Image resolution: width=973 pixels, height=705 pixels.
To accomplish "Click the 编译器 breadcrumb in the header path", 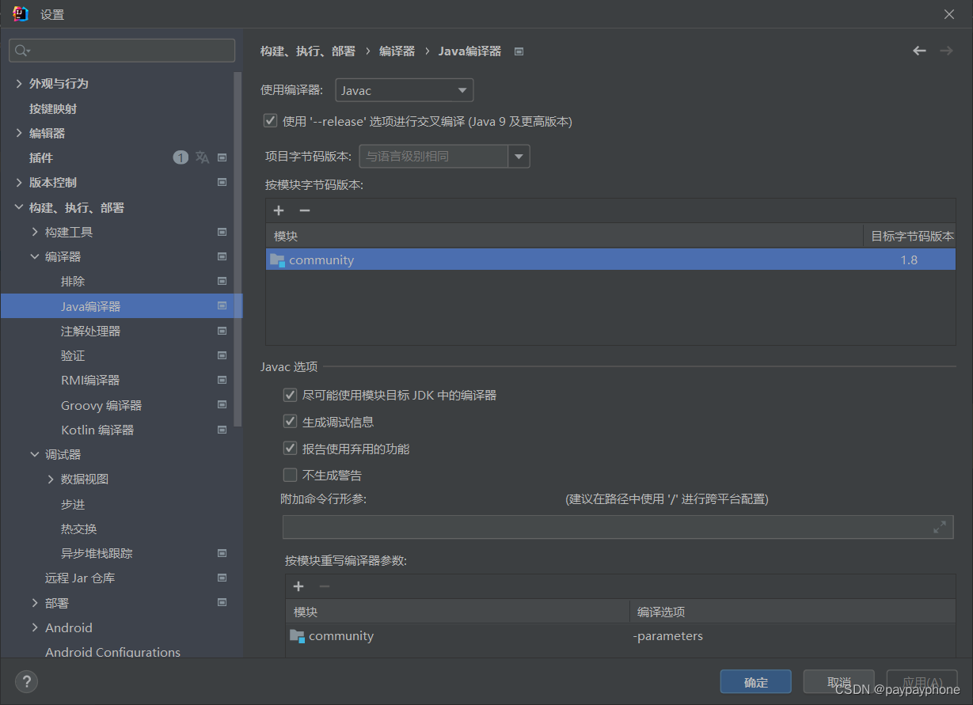I will tap(397, 50).
